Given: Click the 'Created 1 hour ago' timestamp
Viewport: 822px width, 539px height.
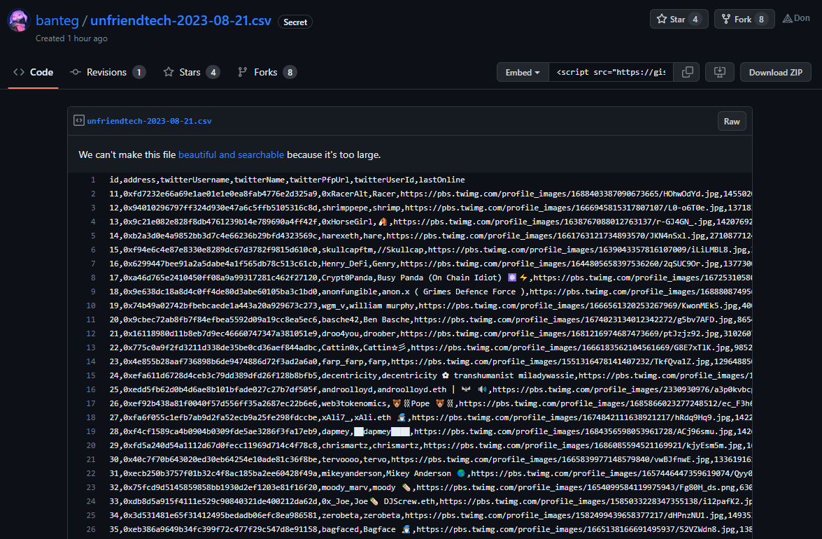Looking at the screenshot, I should click(x=72, y=38).
